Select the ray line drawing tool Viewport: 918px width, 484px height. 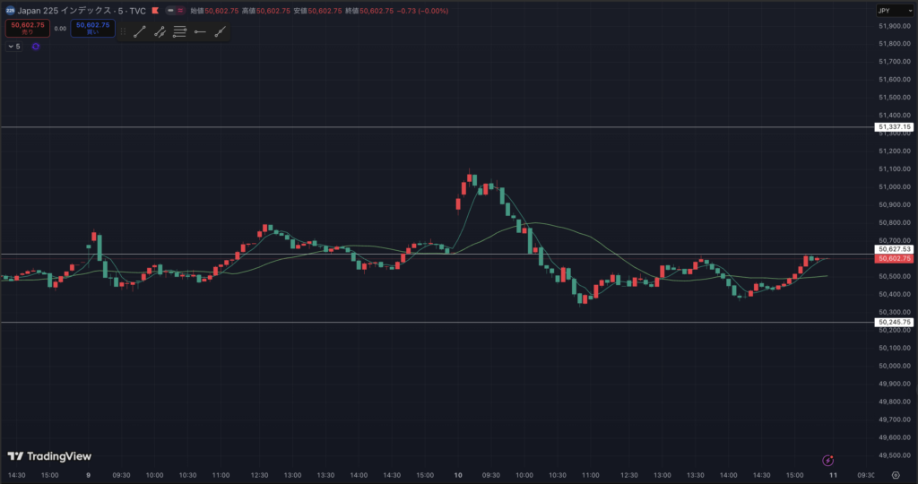(220, 31)
